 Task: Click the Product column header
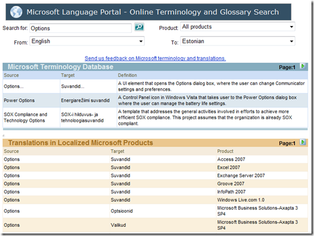pyautogui.click(x=225, y=151)
